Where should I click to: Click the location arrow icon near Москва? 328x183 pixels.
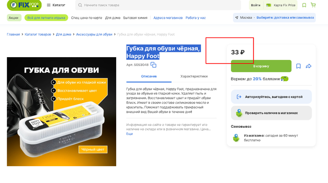point(237,18)
